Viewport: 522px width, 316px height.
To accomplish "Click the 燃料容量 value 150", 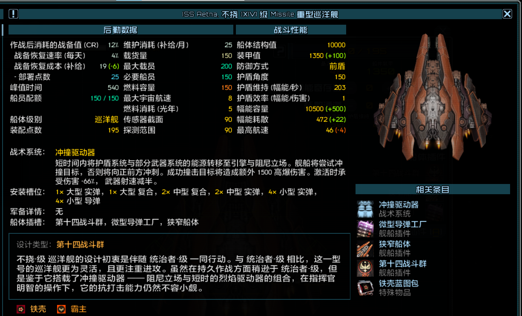I will click(x=227, y=88).
